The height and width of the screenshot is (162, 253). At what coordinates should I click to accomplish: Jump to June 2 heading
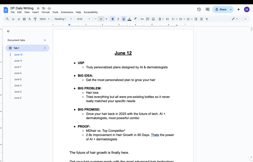point(18,98)
